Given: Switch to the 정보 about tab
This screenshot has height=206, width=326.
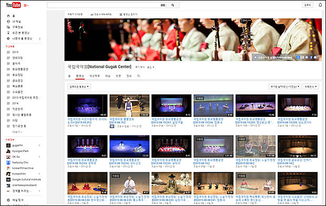Looking at the screenshot, I should pyautogui.click(x=129, y=76).
